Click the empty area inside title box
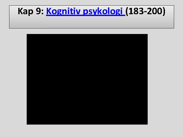 [x=91, y=22]
